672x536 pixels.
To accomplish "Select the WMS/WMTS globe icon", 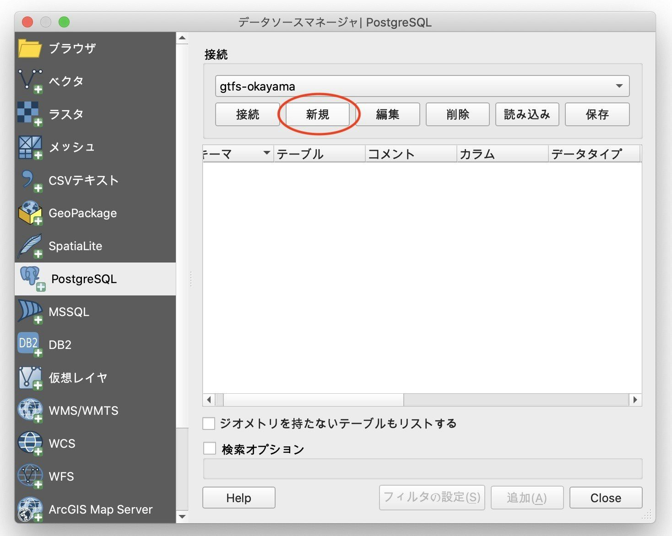I will tap(30, 411).
